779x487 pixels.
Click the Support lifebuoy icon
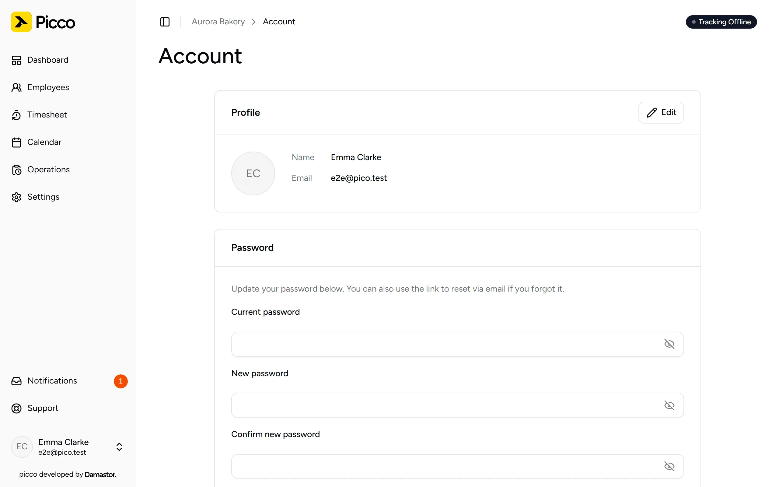(x=16, y=408)
